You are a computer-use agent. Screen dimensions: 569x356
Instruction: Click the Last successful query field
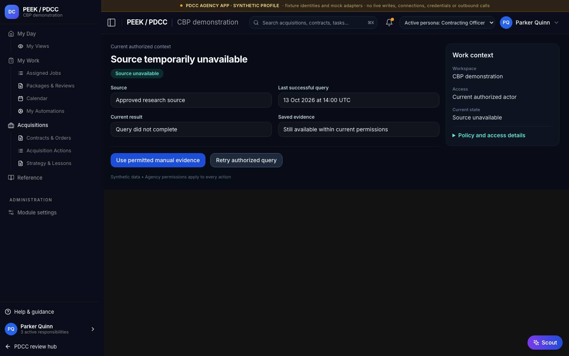pyautogui.click(x=359, y=100)
